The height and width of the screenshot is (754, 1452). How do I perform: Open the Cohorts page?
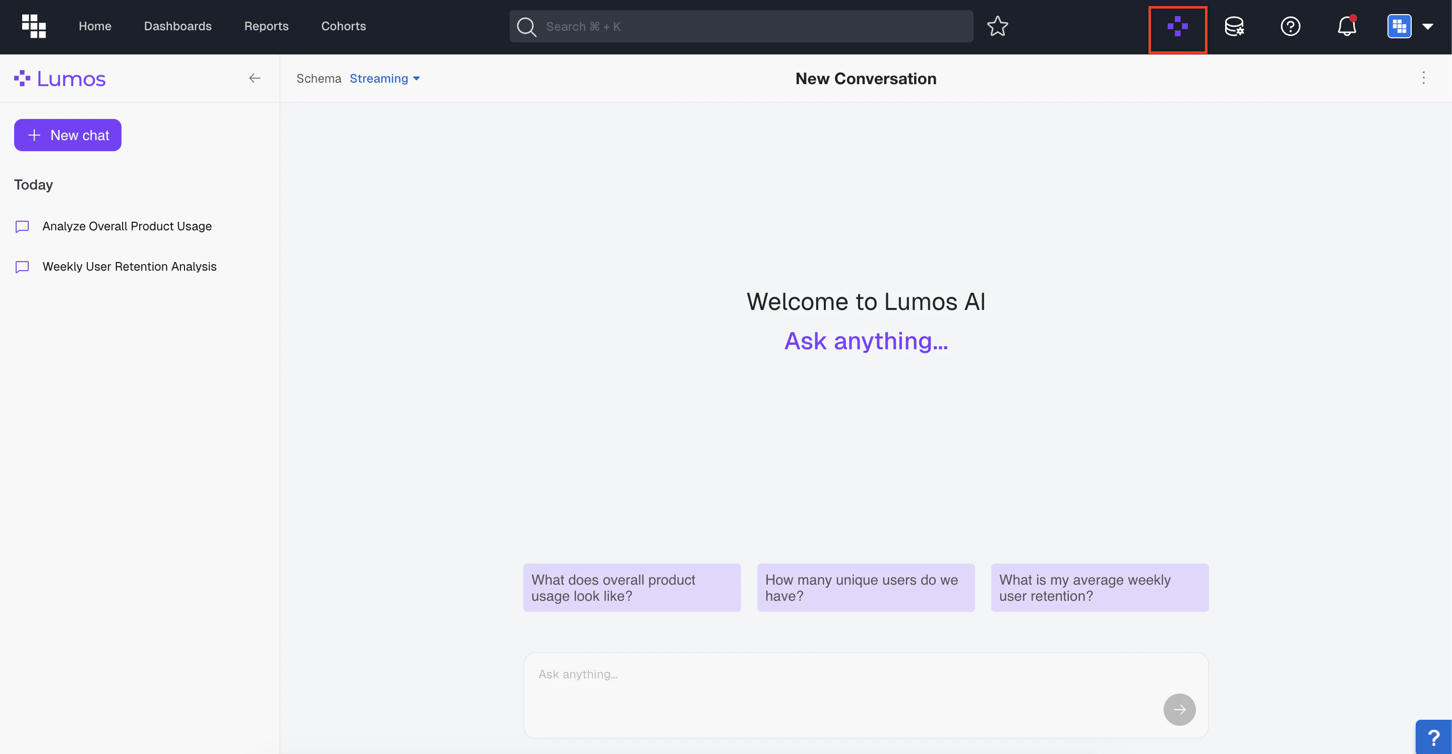343,27
